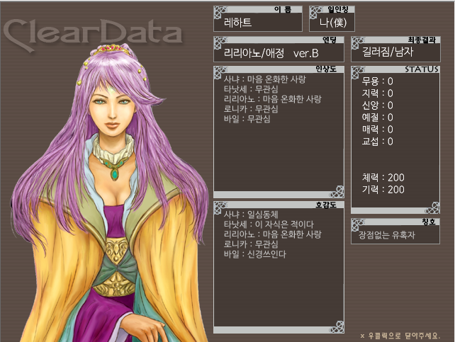Click the 이름 panel header label
This screenshot has height=342, width=455.
(x=283, y=10)
